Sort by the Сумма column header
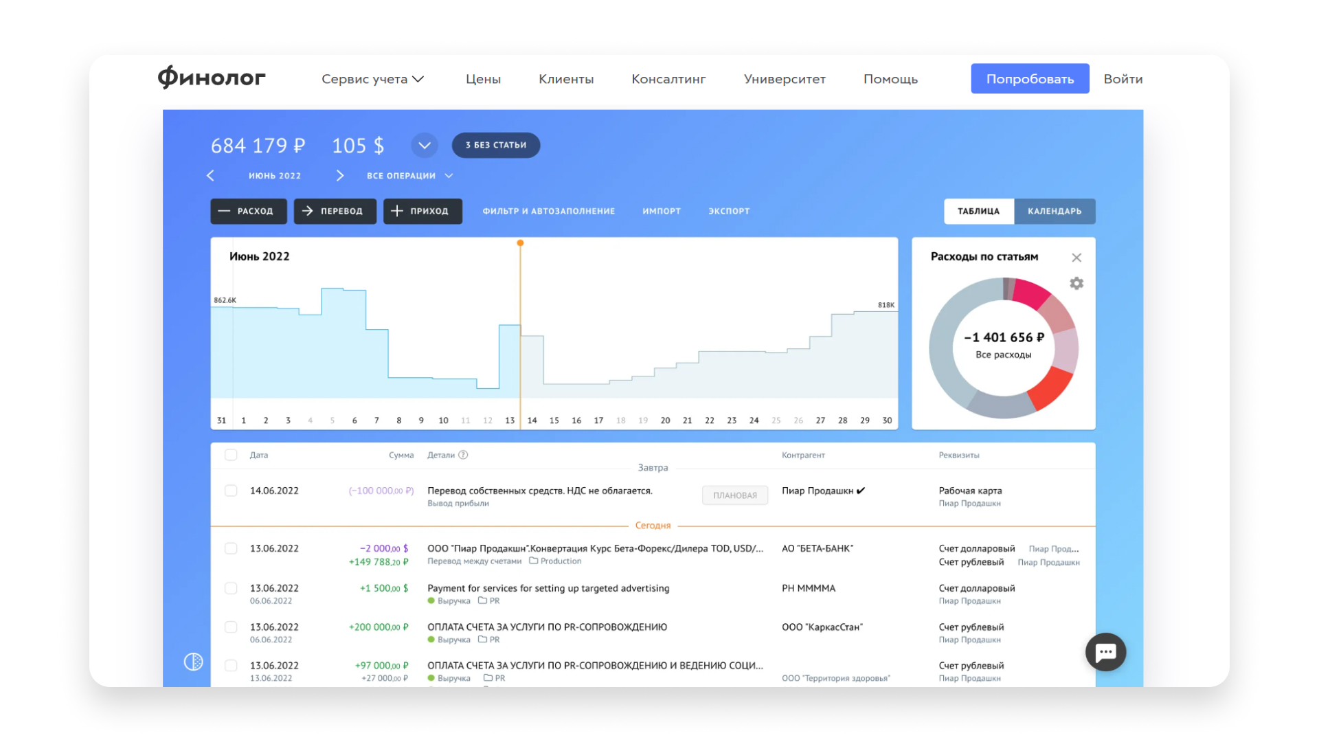Viewport: 1319px width, 742px height. [x=401, y=455]
